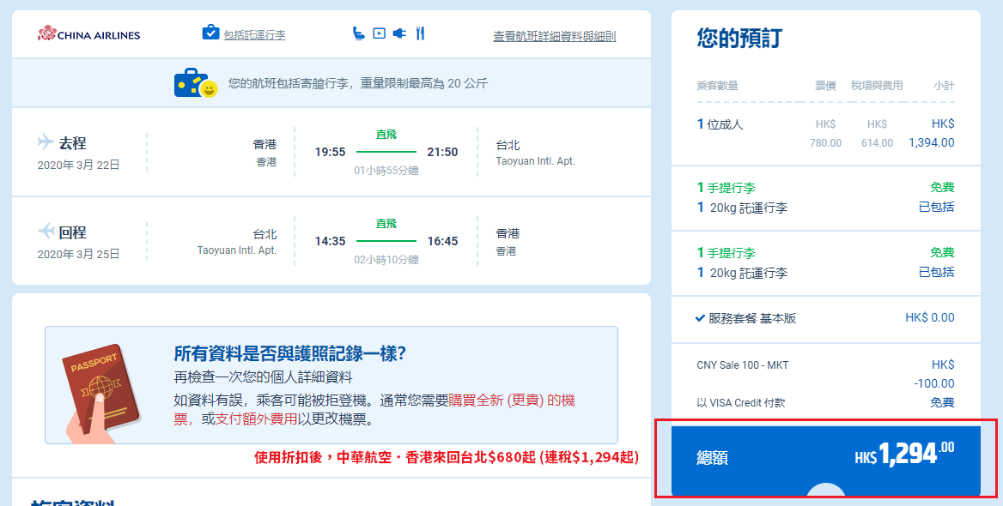Click the blue suitcase with smiley icon
1003x506 pixels.
pos(196,83)
